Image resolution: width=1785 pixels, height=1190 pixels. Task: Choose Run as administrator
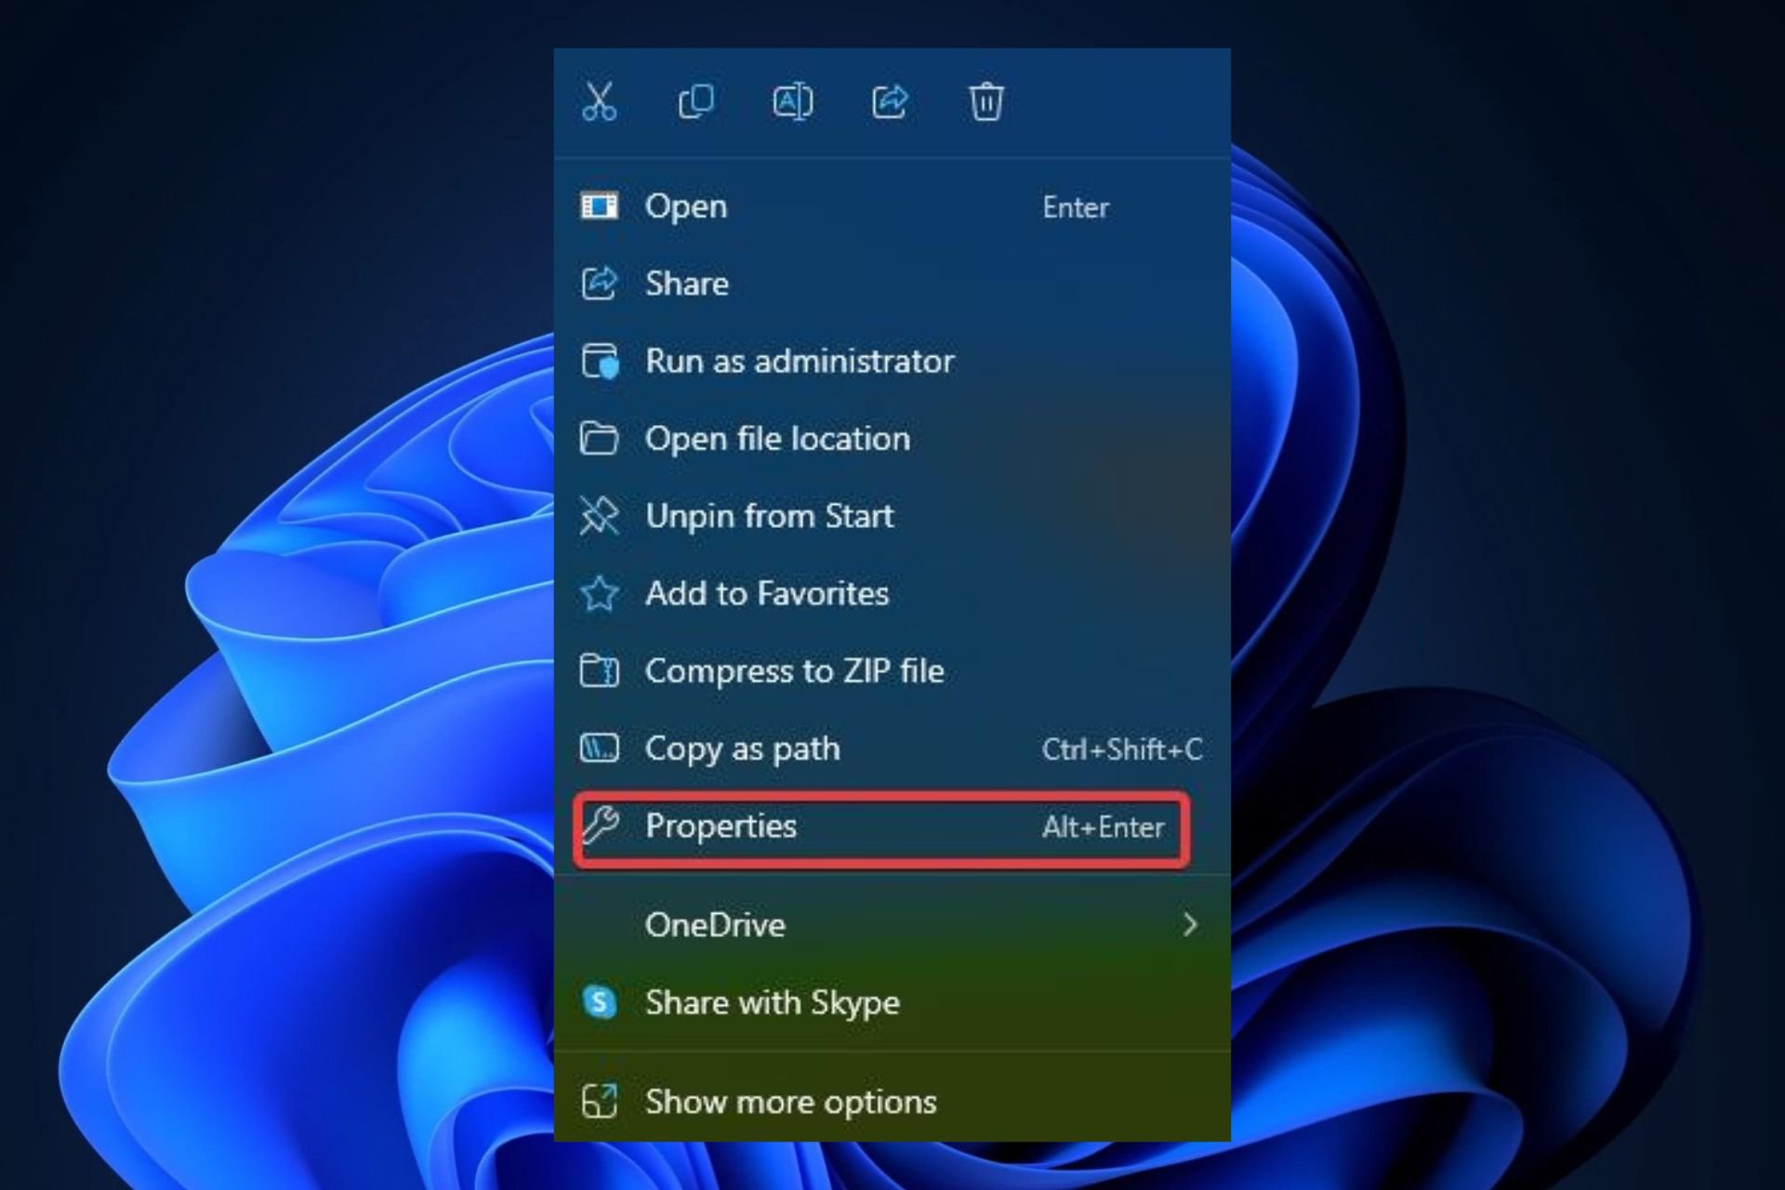(892, 361)
